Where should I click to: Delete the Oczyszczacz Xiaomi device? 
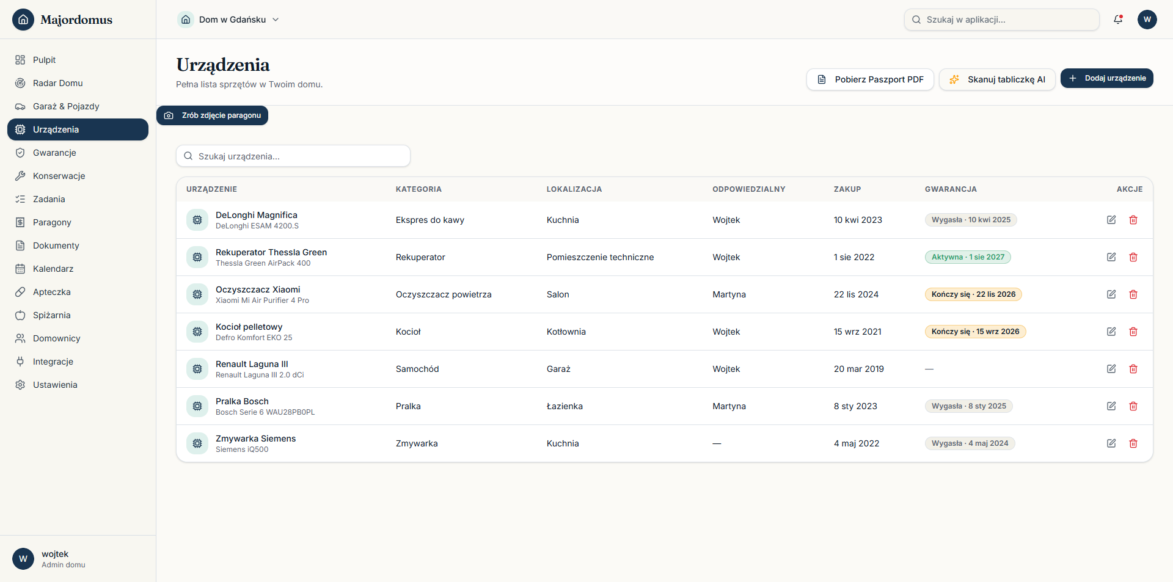(1133, 294)
